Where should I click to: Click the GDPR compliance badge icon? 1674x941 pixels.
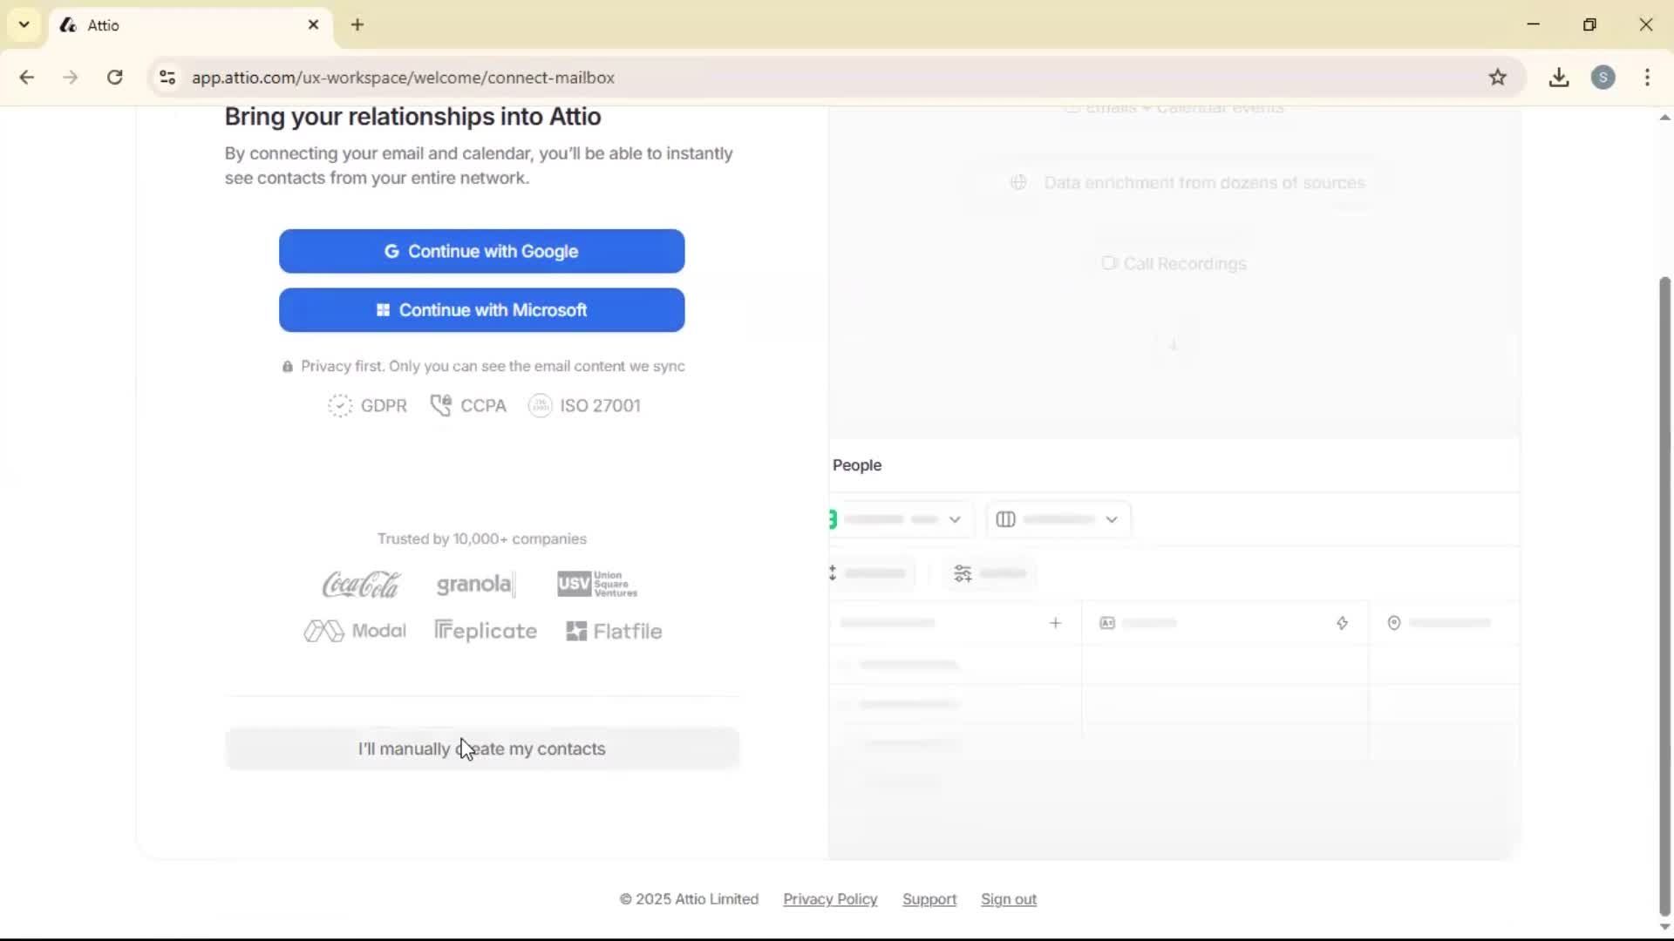(x=340, y=406)
